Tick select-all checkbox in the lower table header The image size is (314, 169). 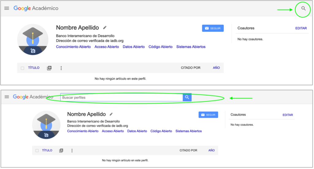point(37,151)
